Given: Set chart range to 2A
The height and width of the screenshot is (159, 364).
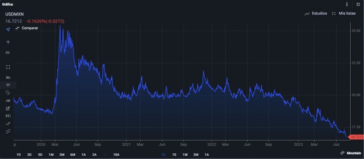Looking at the screenshot, I should tap(94, 155).
